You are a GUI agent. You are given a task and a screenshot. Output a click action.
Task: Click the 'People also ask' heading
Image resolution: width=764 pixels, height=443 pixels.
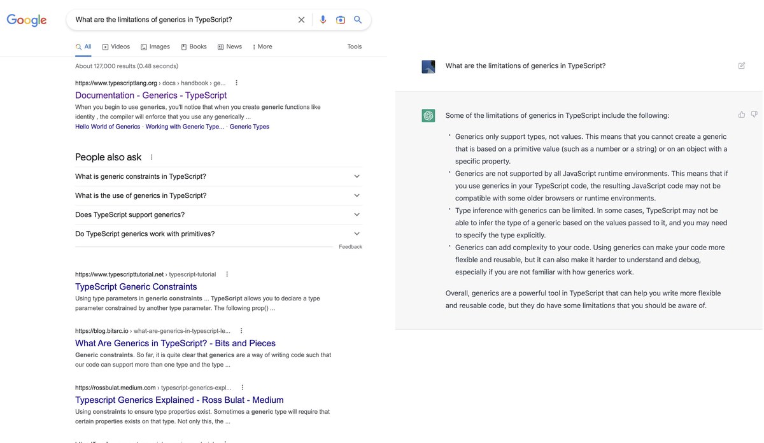tap(108, 157)
